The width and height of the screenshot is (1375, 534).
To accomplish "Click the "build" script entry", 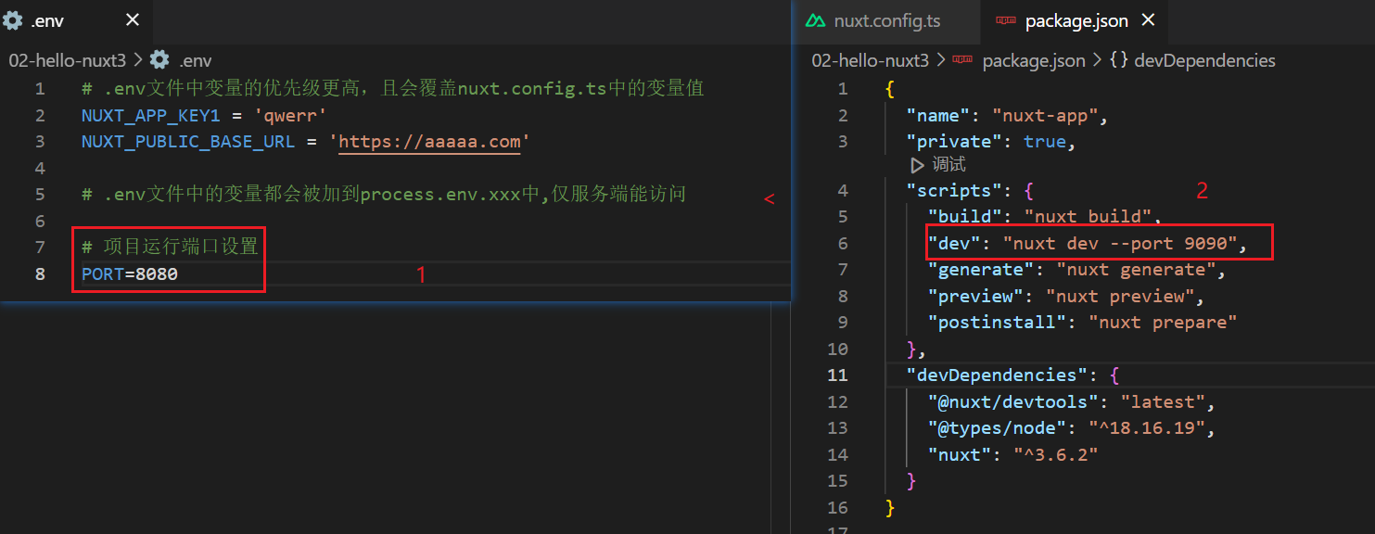I will [x=1045, y=216].
